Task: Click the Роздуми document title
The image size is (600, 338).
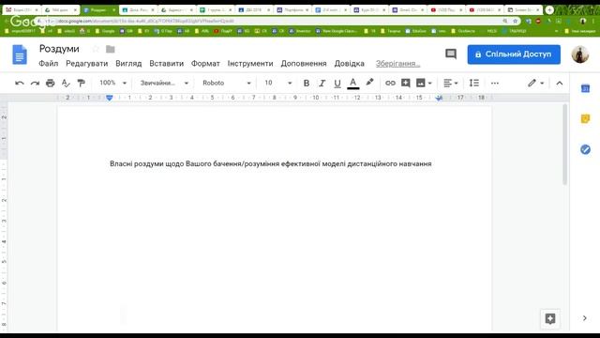Action: [x=59, y=49]
